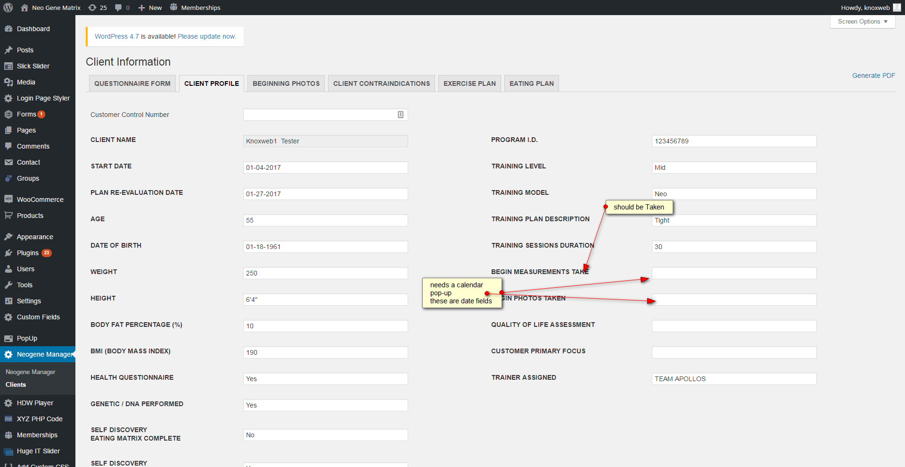The image size is (905, 467).
Task: Select the Clients submenu item
Action: (16, 384)
